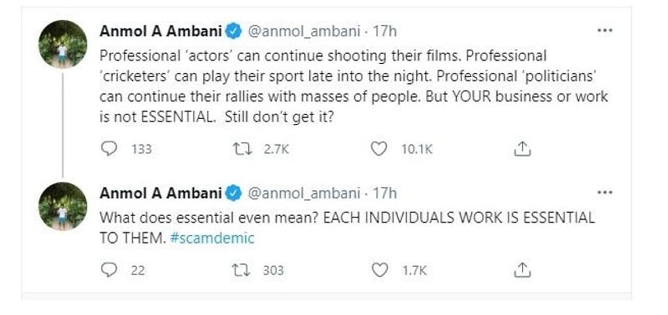Click the verified badge on the first tweet
Viewport: 668px width, 315px height.
pos(233,32)
